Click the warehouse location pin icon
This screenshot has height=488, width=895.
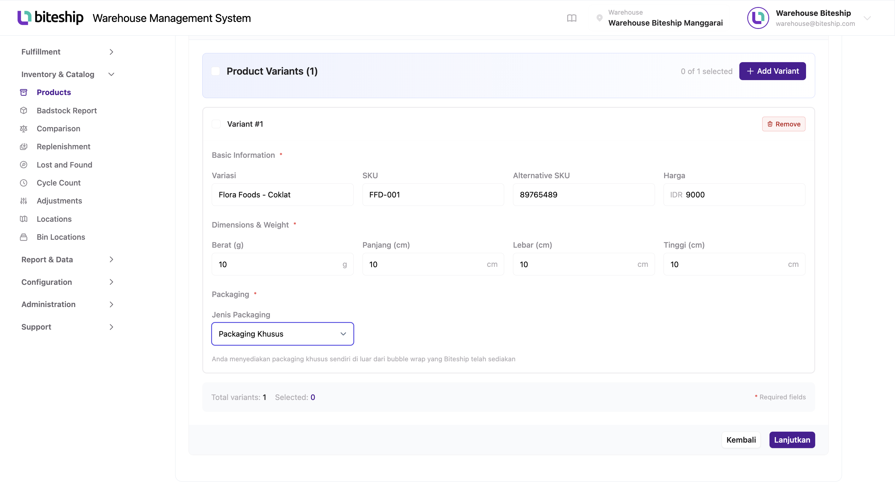point(599,18)
